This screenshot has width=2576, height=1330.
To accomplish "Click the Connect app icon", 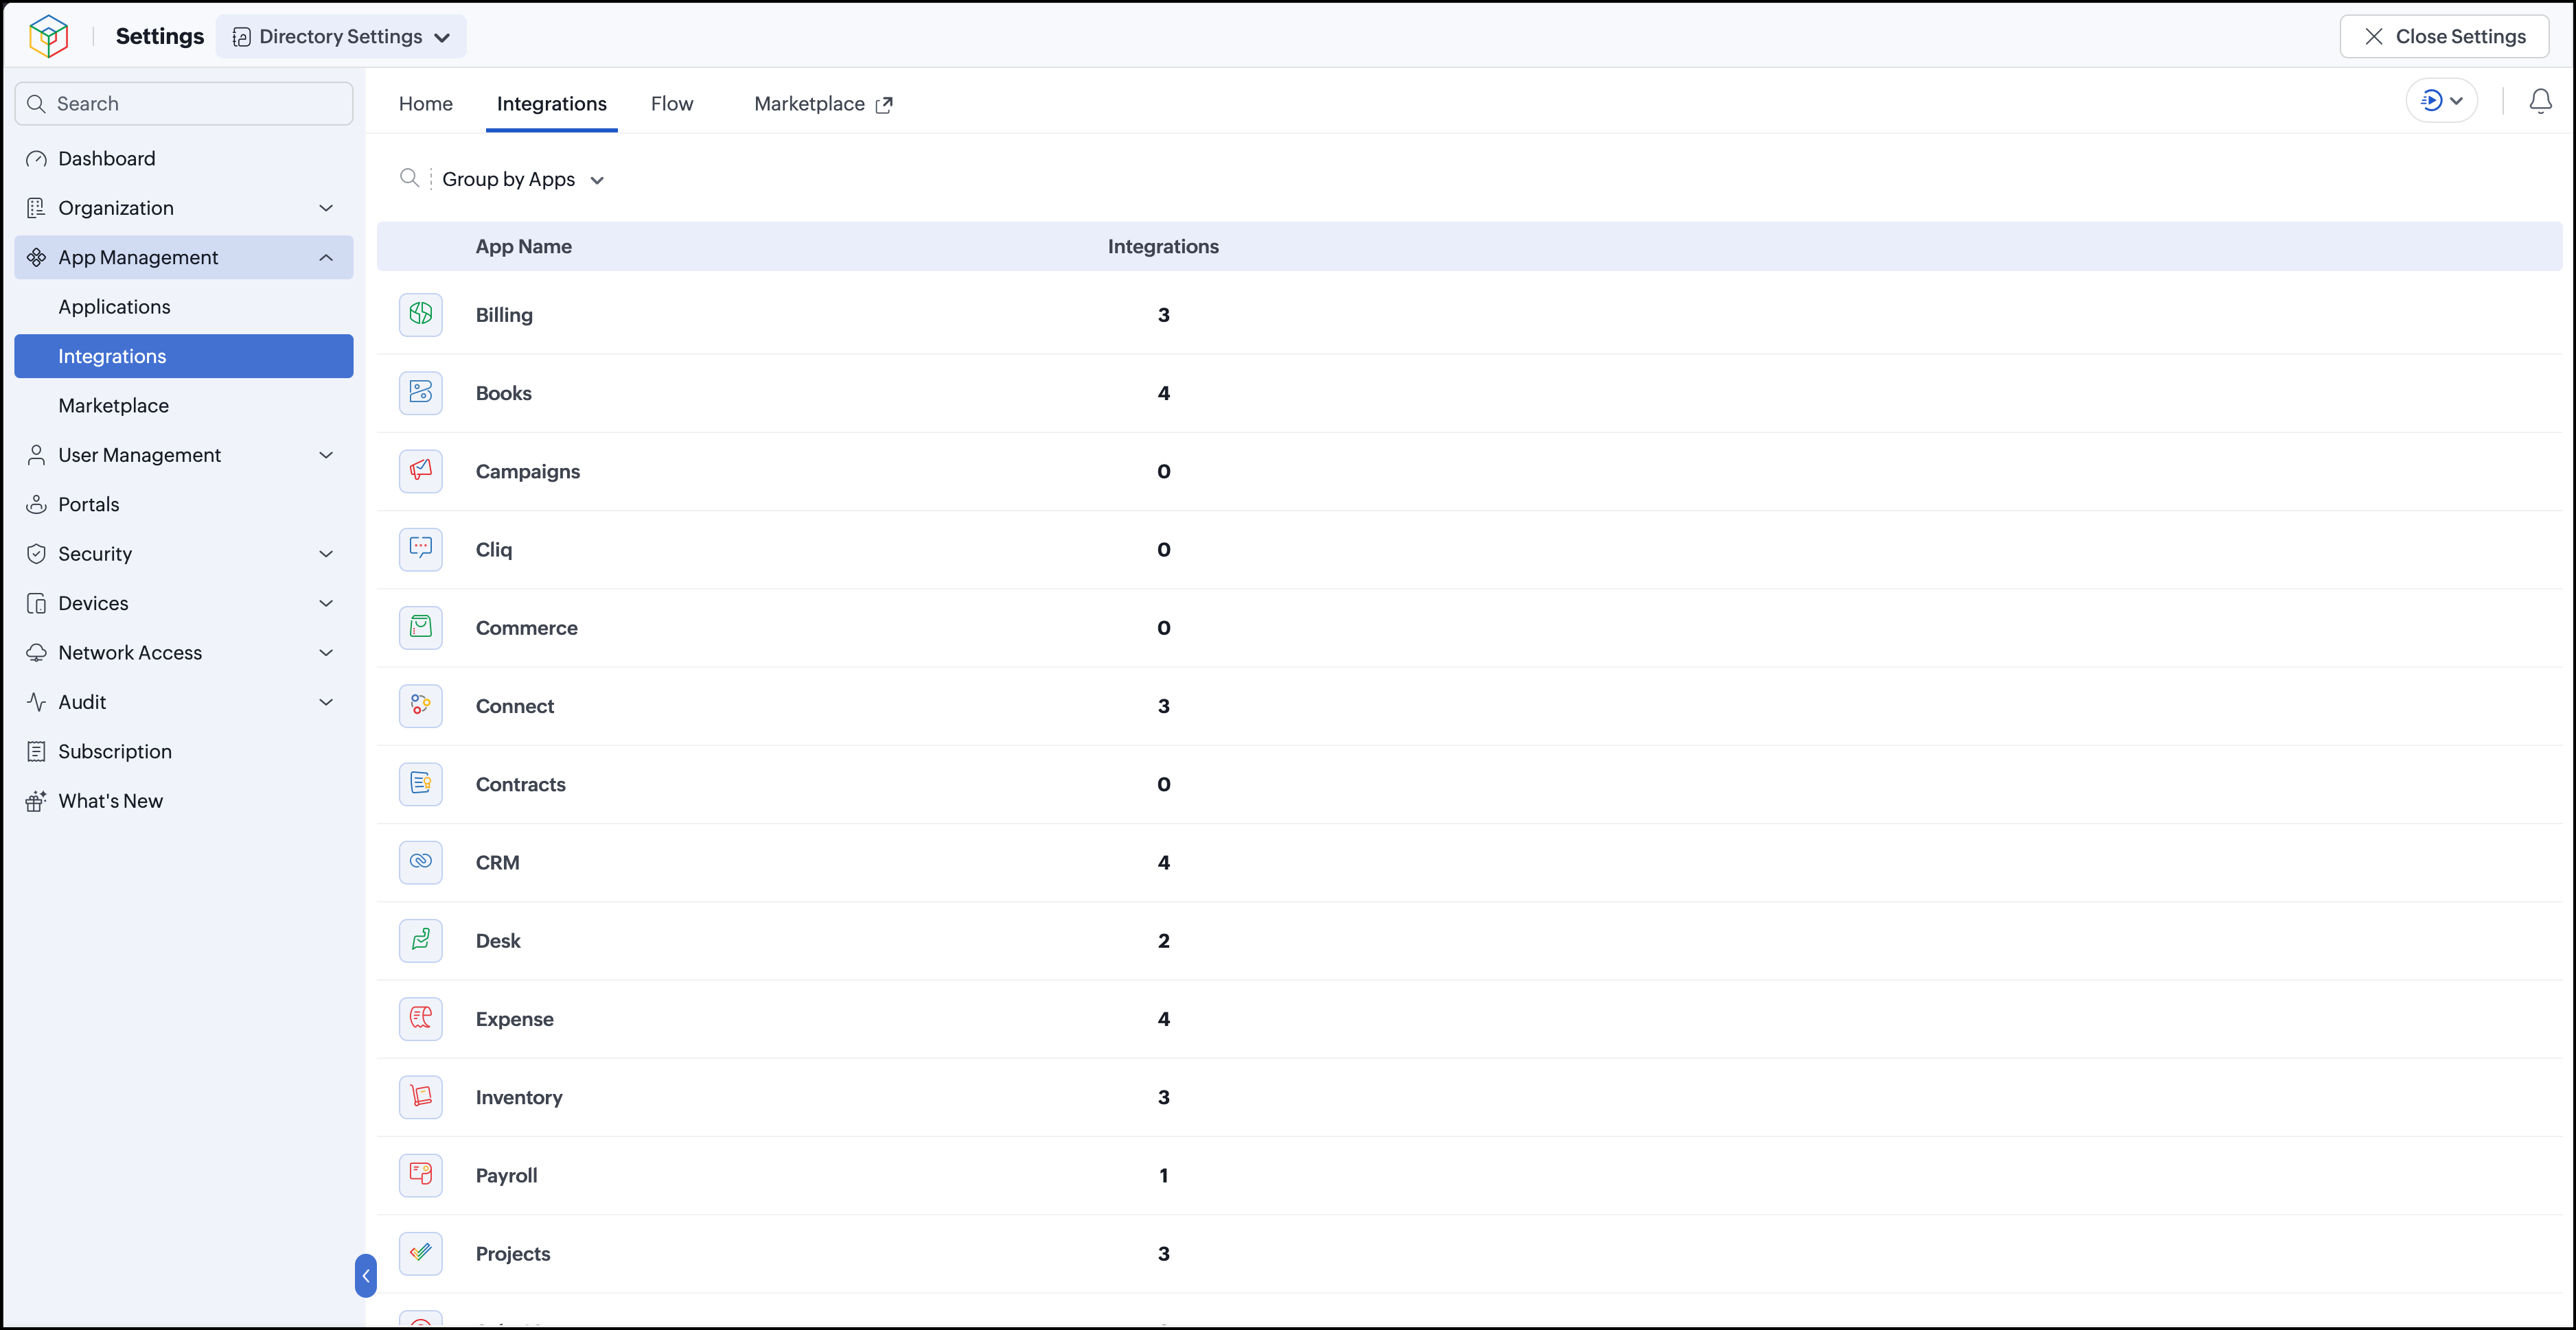I will coord(421,705).
